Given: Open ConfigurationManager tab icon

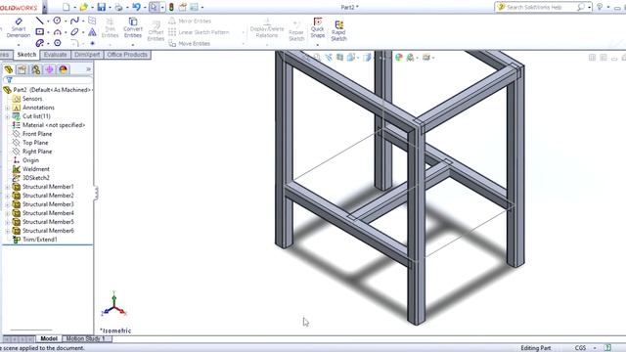Looking at the screenshot, I should [x=36, y=69].
